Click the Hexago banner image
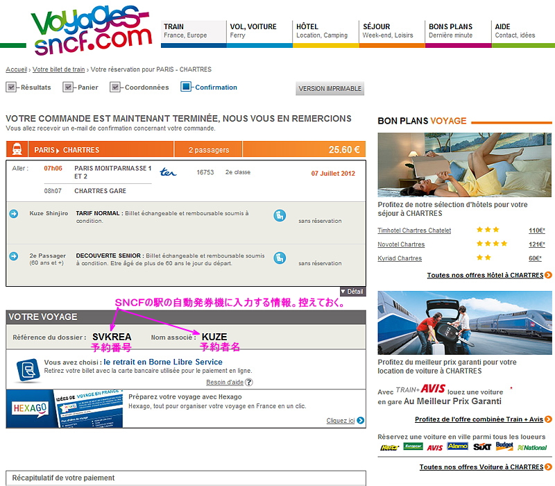Screen dimensions: 555x486 pos(65,408)
